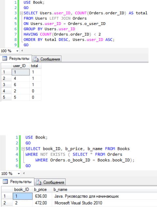Click the lower editor's left scroll arrow
157x207 pixels.
point(24,173)
